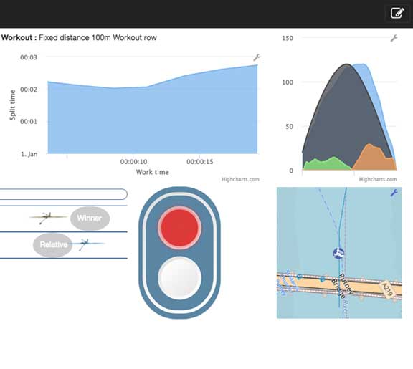Image resolution: width=413 pixels, height=369 pixels.
Task: Click the Putney Bridge label on map
Action: coord(341,286)
